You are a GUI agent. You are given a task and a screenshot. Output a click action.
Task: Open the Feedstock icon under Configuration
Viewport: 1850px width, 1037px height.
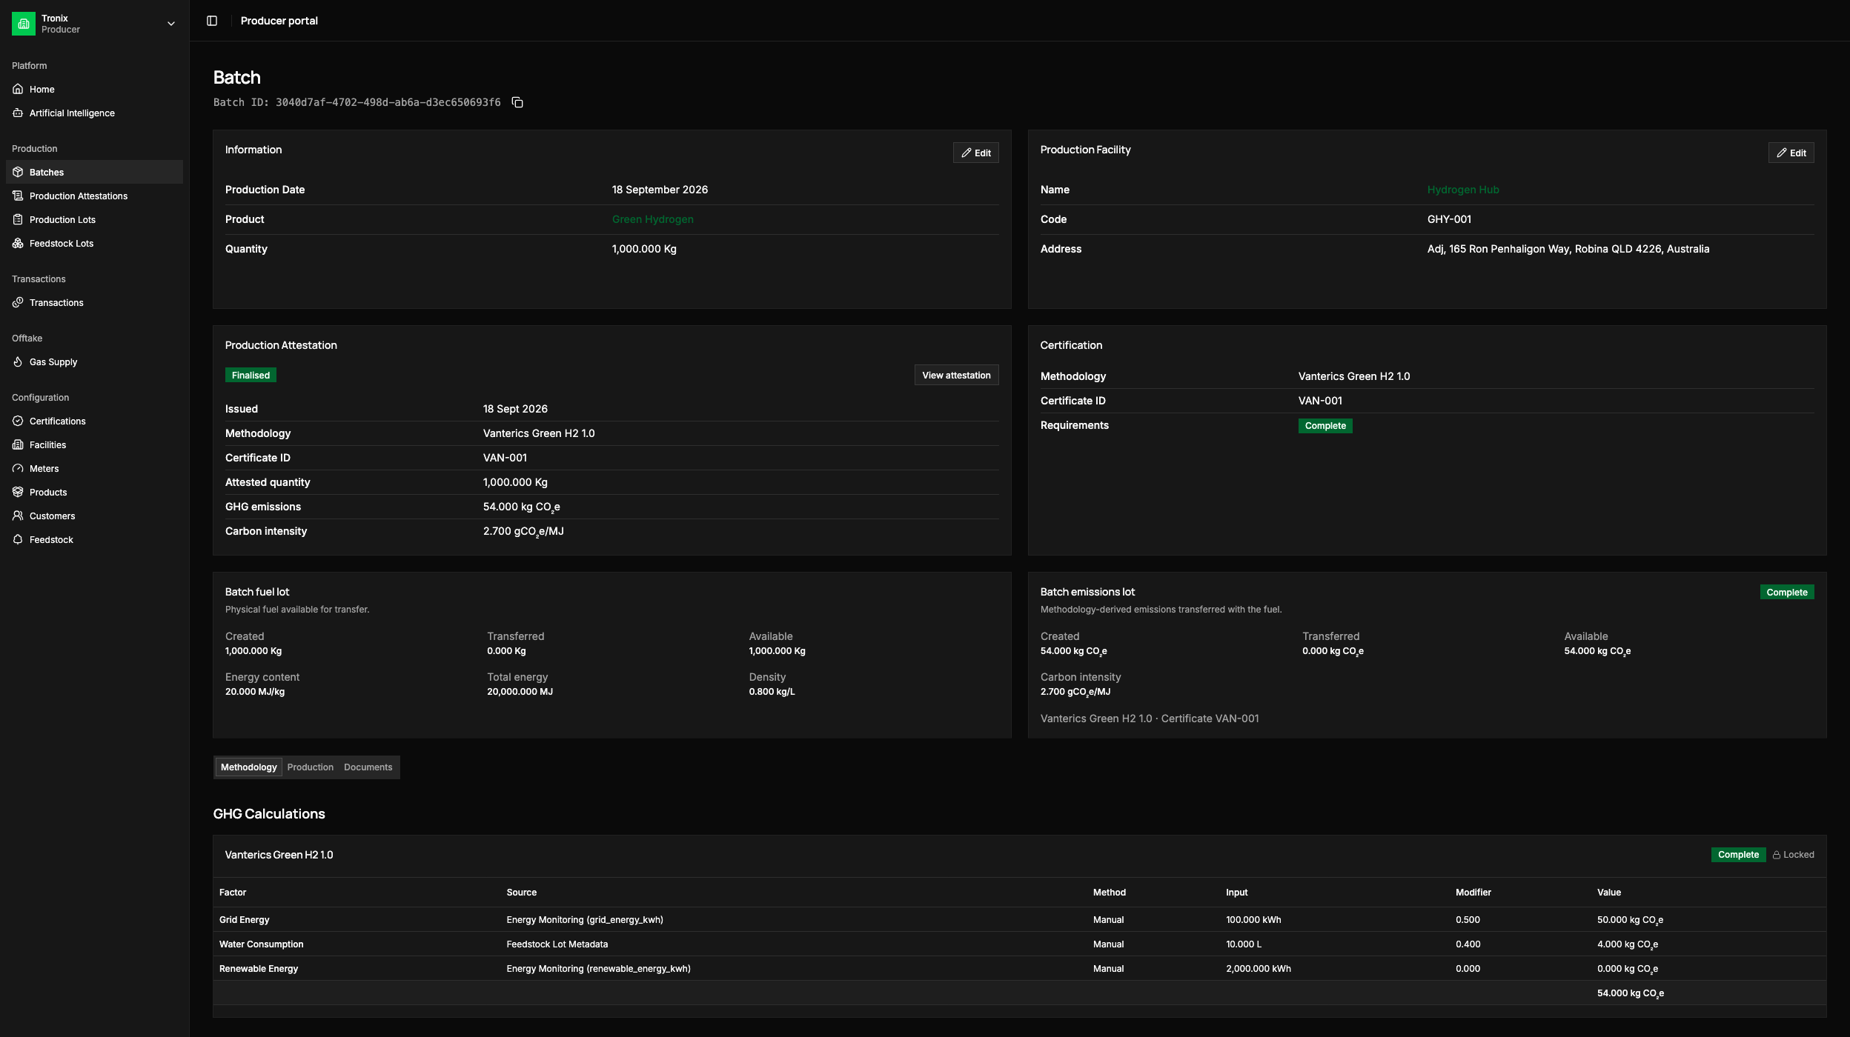point(18,539)
